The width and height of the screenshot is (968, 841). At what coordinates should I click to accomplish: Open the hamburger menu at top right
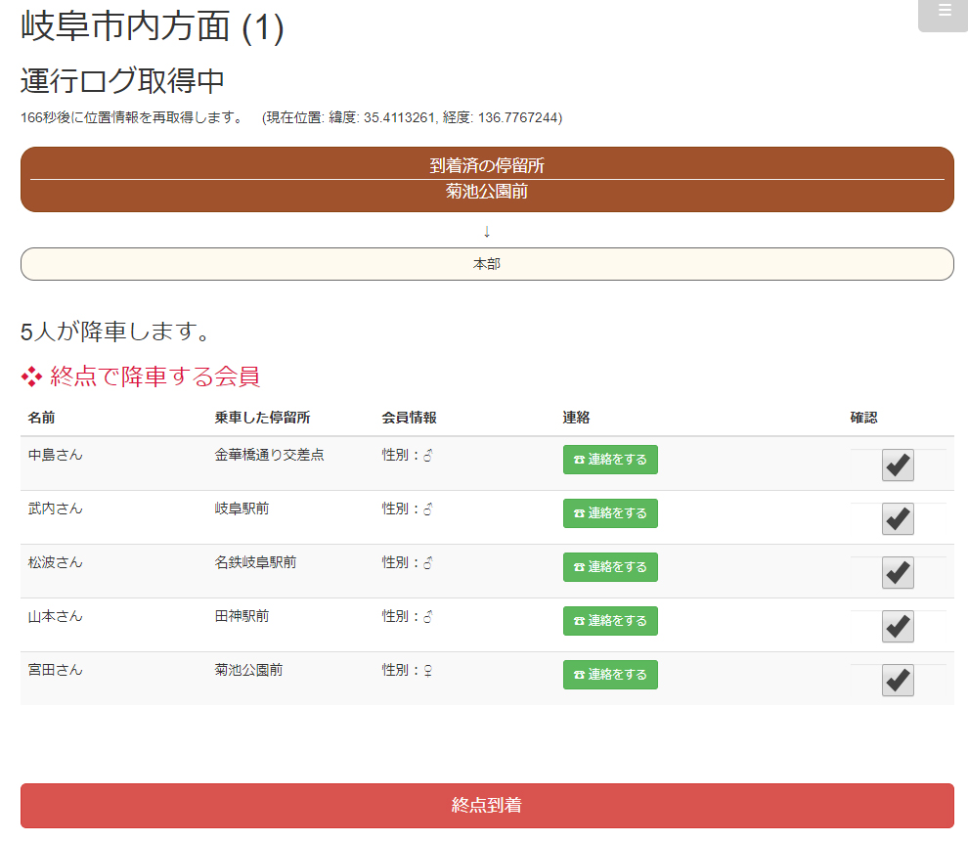coord(944,12)
